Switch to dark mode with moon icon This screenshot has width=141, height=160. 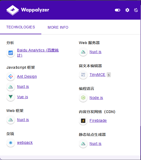136,10
